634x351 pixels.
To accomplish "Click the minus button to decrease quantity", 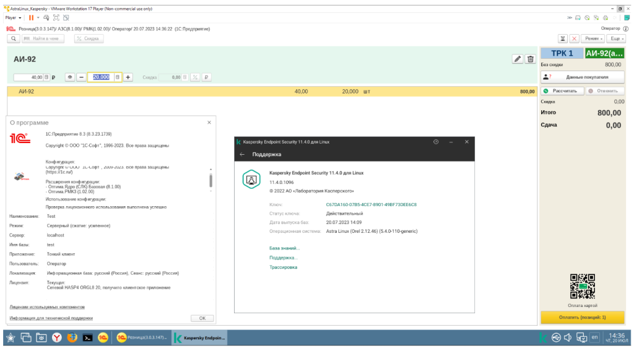I will (x=81, y=77).
